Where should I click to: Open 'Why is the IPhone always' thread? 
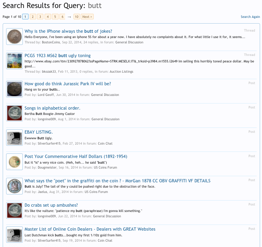tap(68, 31)
